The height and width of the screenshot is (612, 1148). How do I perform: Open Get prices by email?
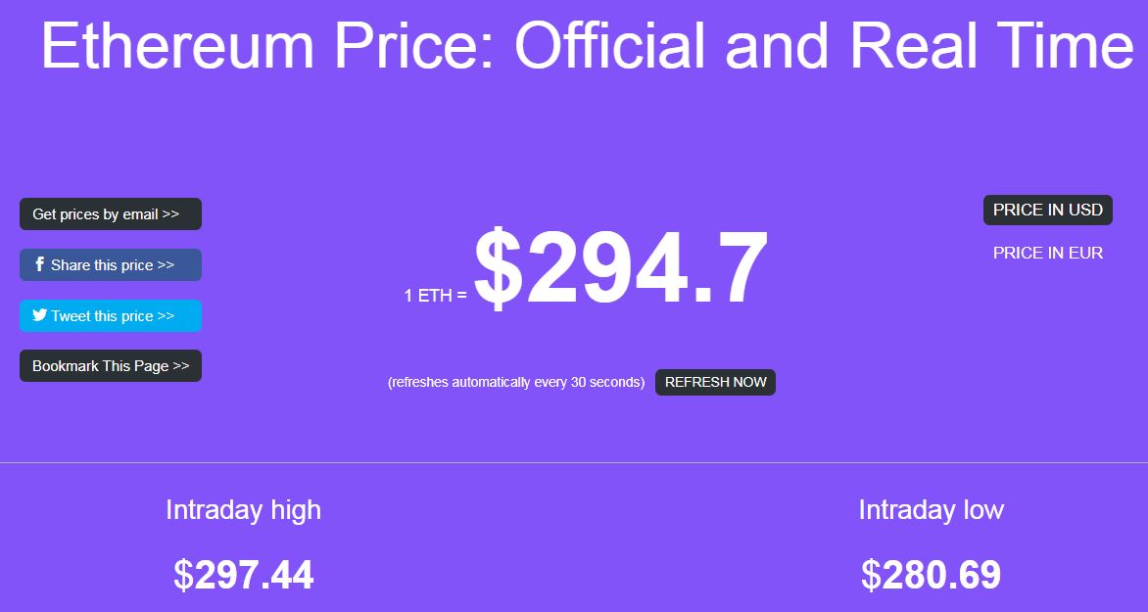pyautogui.click(x=110, y=214)
